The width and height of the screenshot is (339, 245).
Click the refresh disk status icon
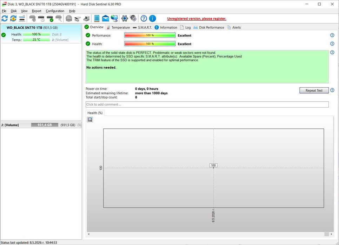click(5, 19)
